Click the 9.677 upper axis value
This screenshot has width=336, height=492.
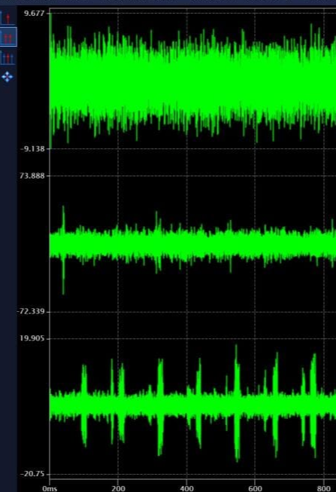click(x=35, y=14)
